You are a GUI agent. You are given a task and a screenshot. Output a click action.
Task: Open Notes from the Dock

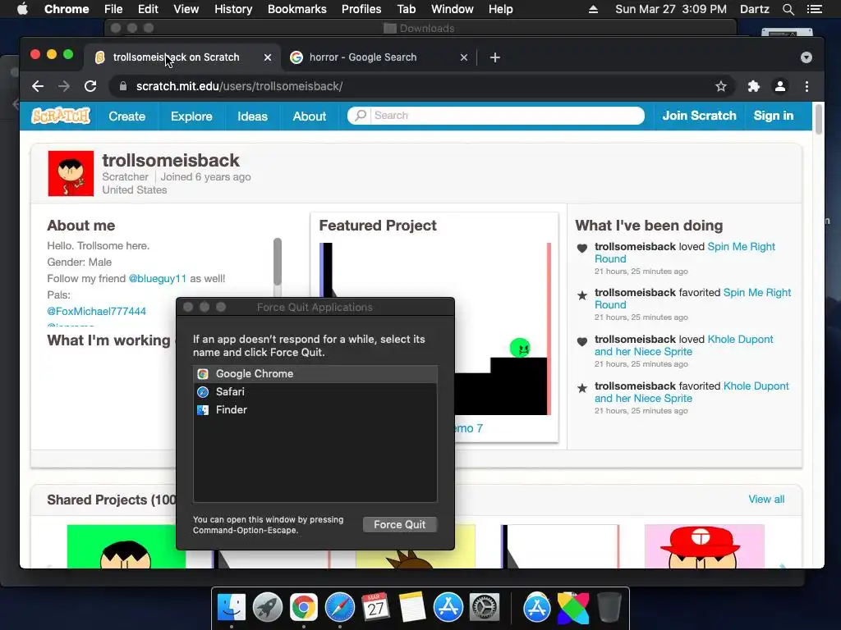click(x=412, y=608)
